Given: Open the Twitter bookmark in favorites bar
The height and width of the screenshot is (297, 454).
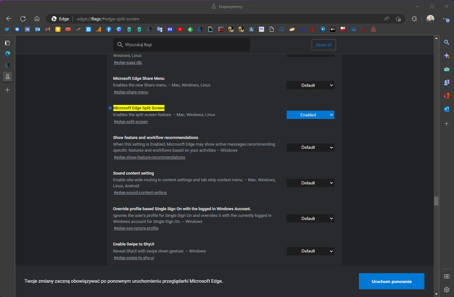Looking at the screenshot, I should 7,29.
